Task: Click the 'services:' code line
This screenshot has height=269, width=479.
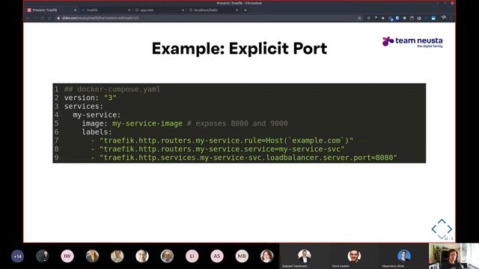Action: 84,106
